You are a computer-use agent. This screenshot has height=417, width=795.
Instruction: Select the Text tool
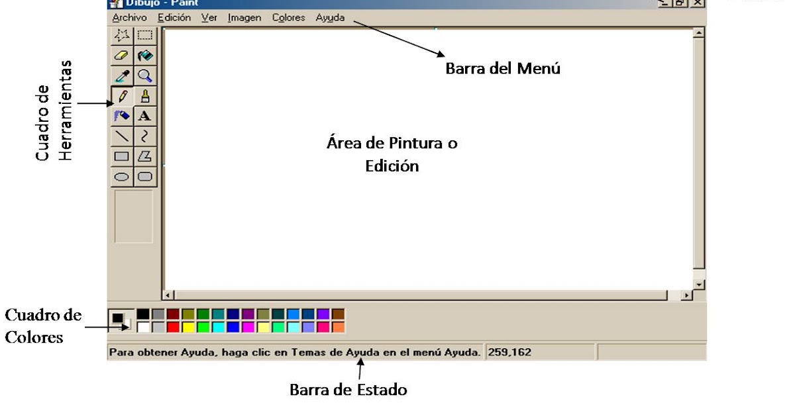tap(144, 115)
